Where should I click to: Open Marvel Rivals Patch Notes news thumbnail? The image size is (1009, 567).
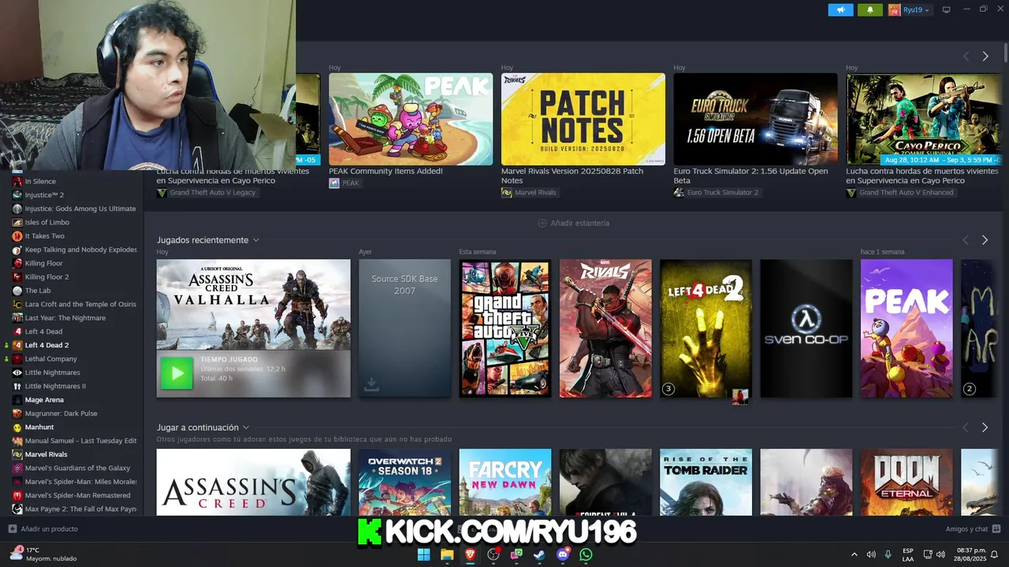point(583,120)
